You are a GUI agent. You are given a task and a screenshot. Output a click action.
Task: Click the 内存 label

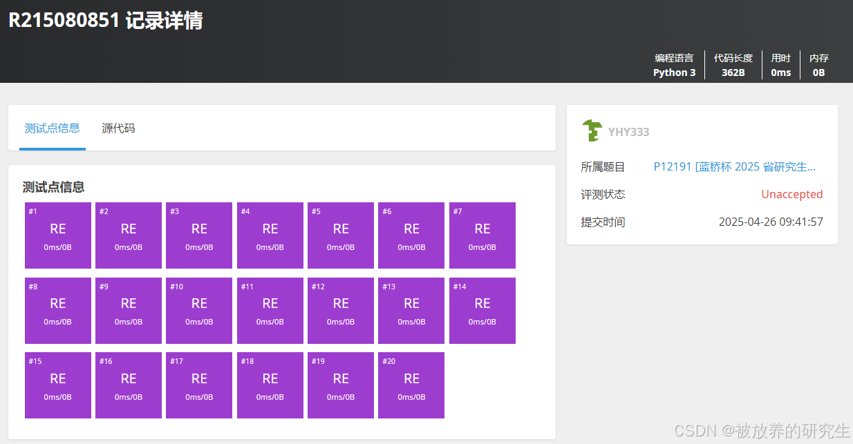pyautogui.click(x=819, y=58)
